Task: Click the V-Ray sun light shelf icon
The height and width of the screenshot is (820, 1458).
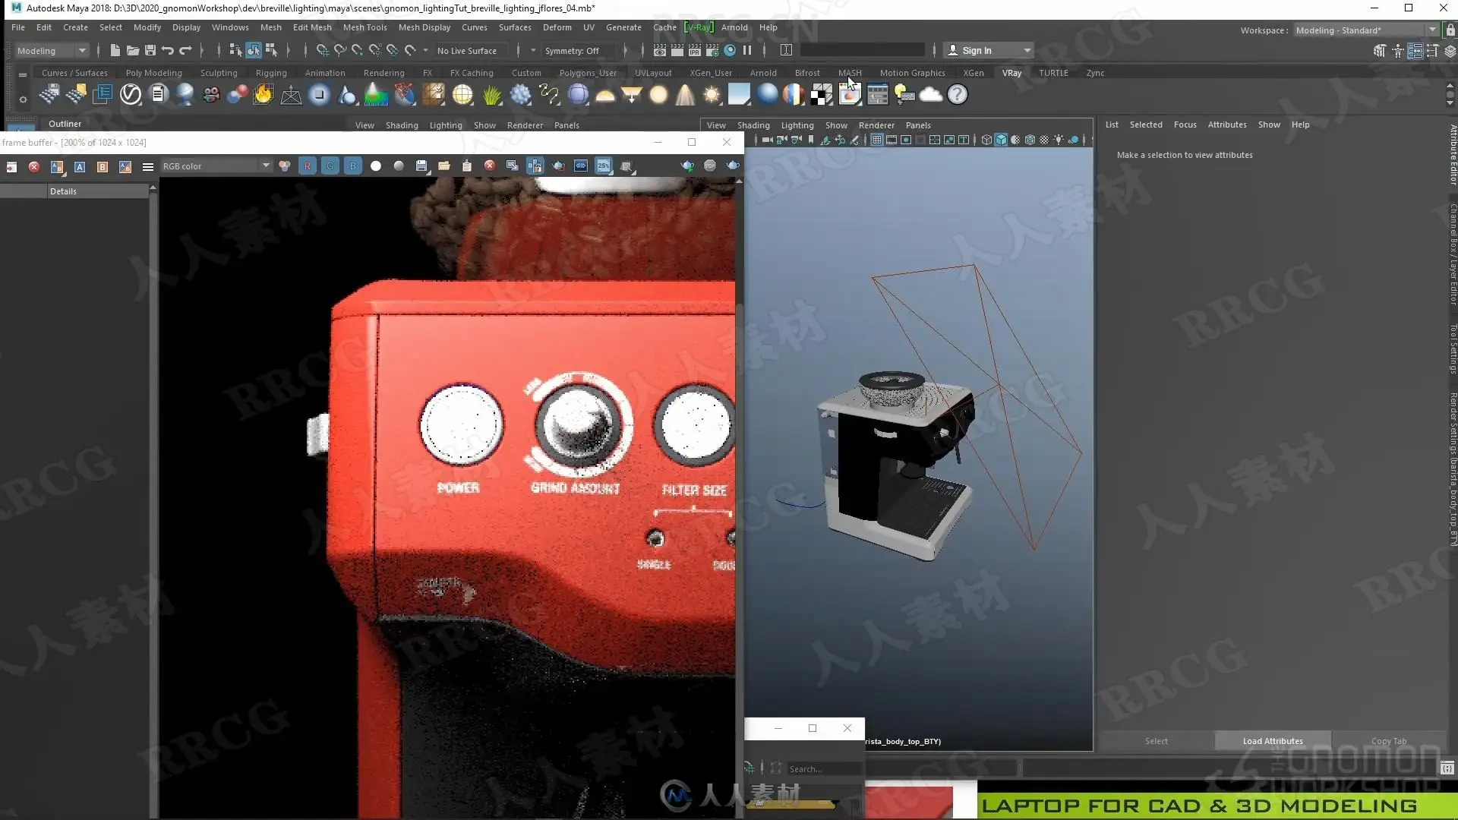Action: click(x=712, y=95)
